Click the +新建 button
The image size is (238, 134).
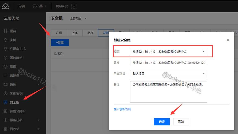[60, 43]
